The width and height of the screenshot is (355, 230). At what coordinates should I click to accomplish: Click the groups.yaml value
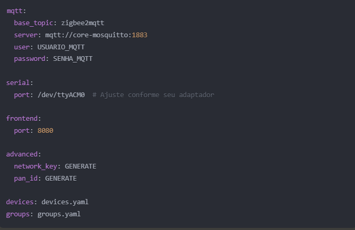[x=59, y=214]
